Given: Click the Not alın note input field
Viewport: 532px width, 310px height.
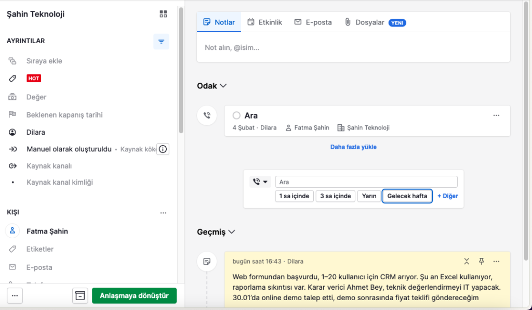Looking at the screenshot, I should (353, 47).
